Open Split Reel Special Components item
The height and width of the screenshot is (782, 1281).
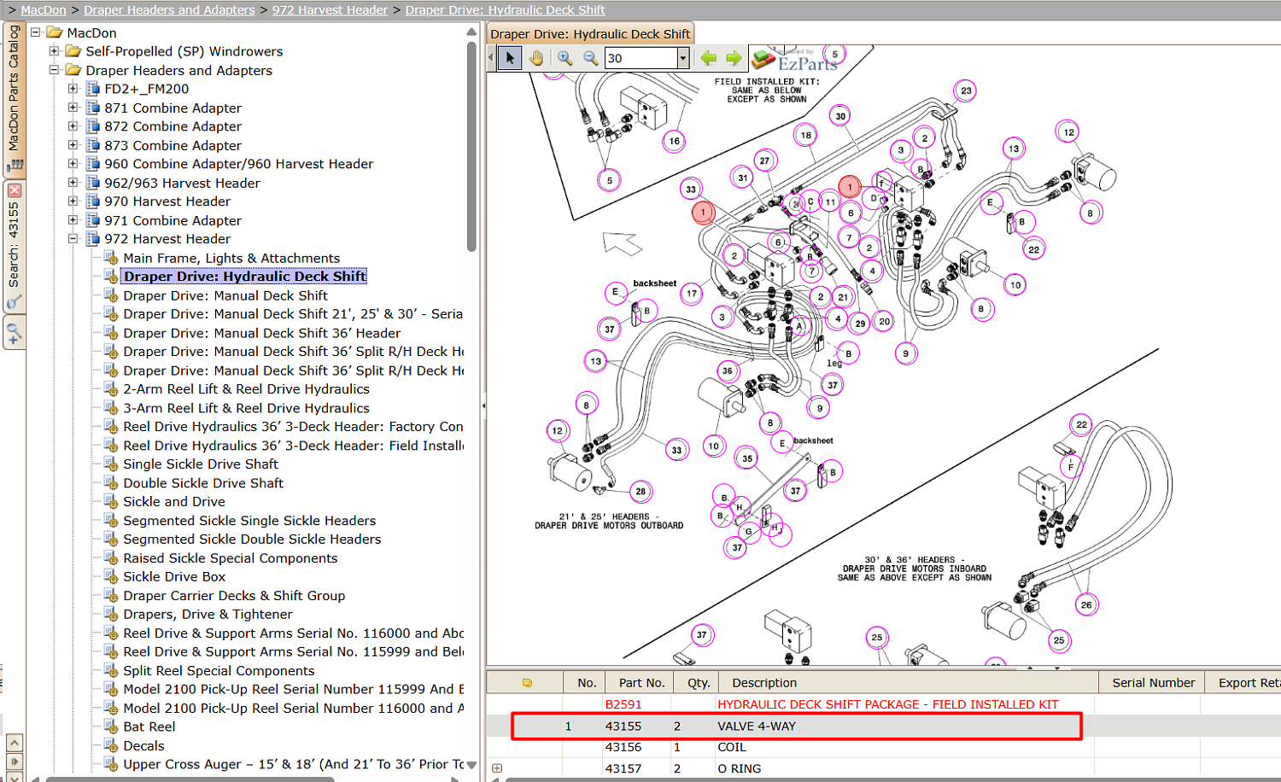(219, 670)
